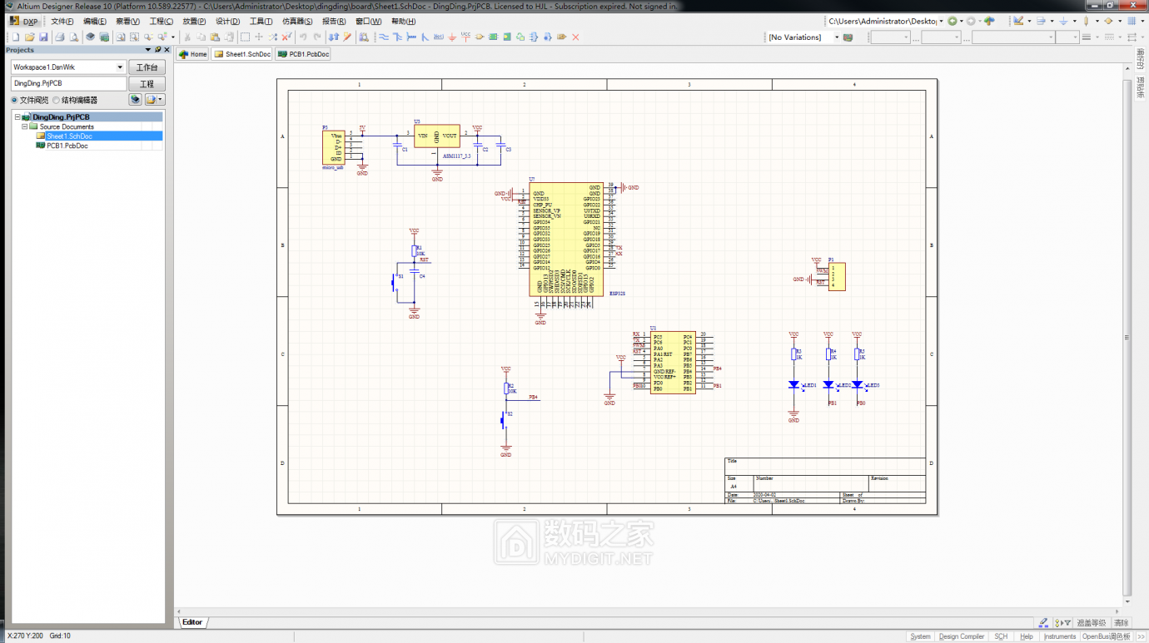The width and height of the screenshot is (1149, 643).
Task: Place net label with the Net1 icon
Action: pos(438,37)
